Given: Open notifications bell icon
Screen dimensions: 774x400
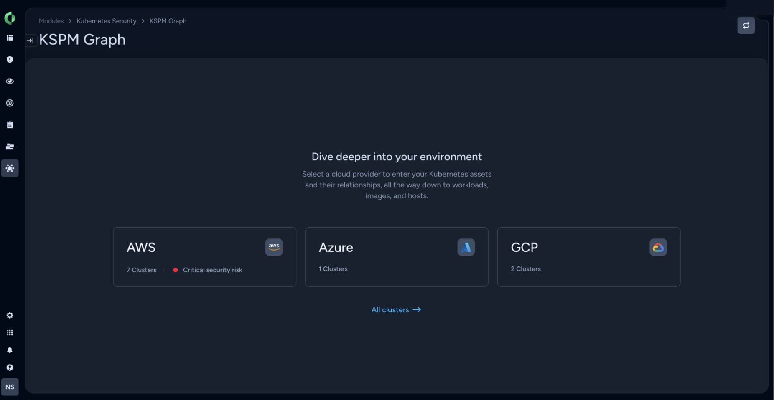Looking at the screenshot, I should point(10,350).
